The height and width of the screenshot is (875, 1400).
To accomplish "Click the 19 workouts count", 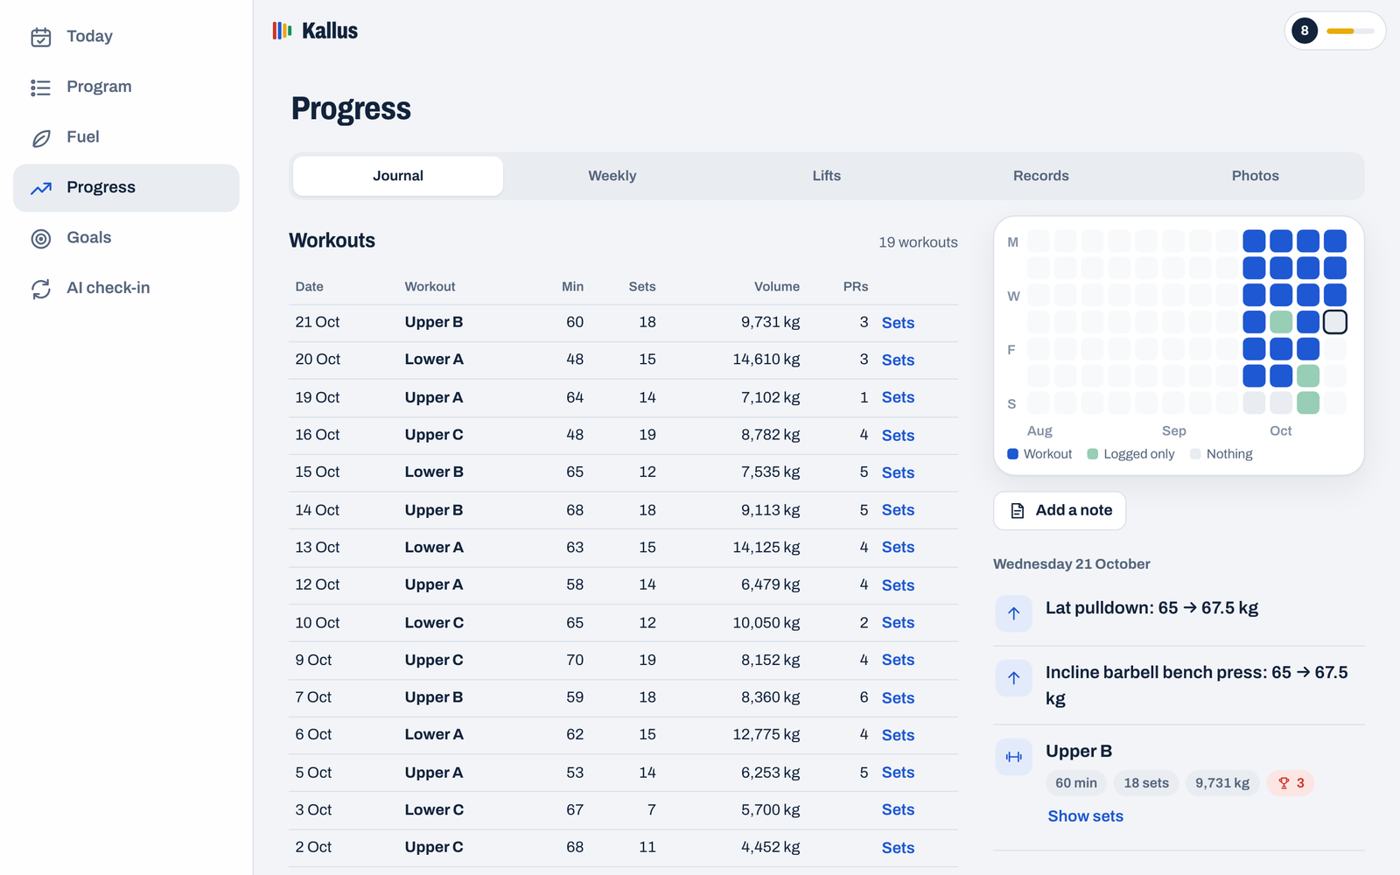I will pos(918,242).
